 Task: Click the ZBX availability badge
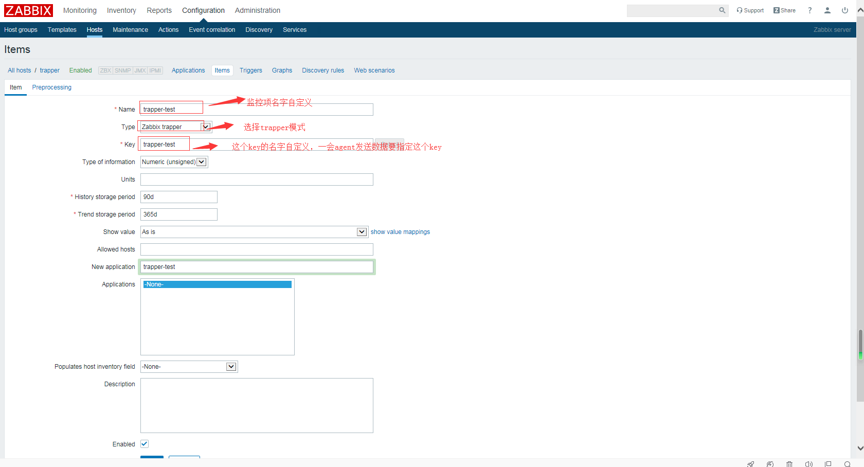pos(105,70)
